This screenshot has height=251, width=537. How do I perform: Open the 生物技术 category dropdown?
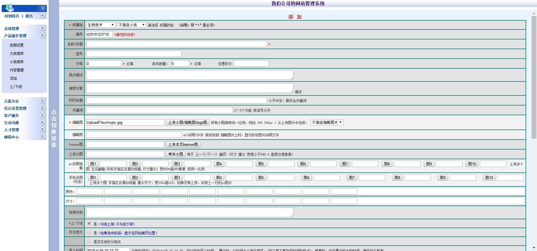point(101,25)
